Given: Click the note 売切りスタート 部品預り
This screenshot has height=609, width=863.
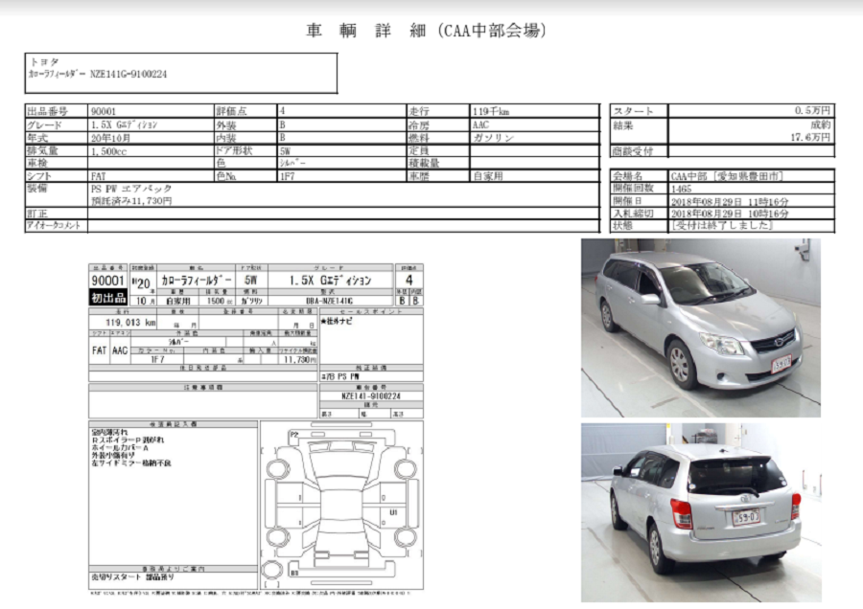Looking at the screenshot, I should [x=132, y=577].
